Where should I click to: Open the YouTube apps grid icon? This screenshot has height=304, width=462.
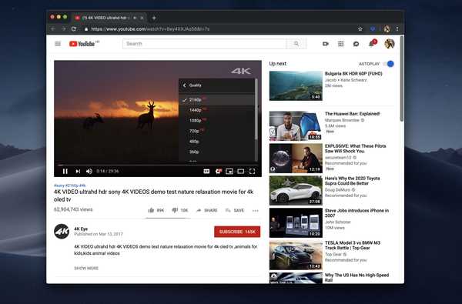point(341,44)
